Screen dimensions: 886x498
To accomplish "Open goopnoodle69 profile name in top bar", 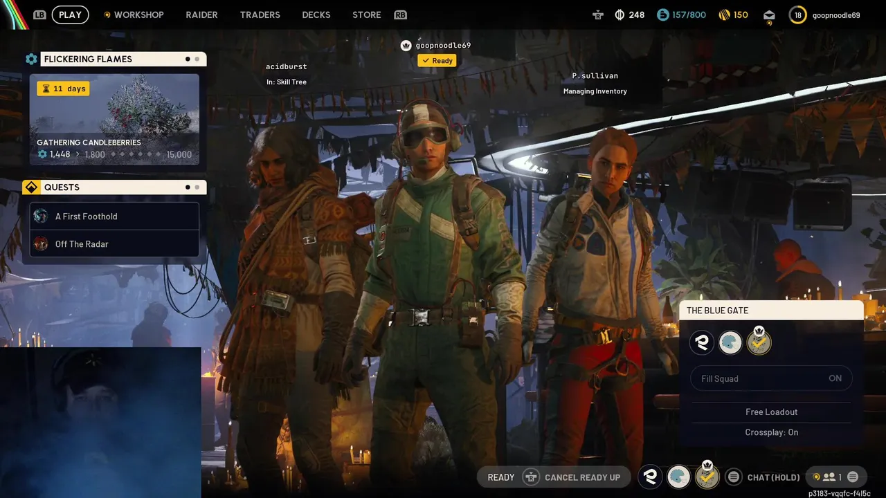I will [x=836, y=15].
